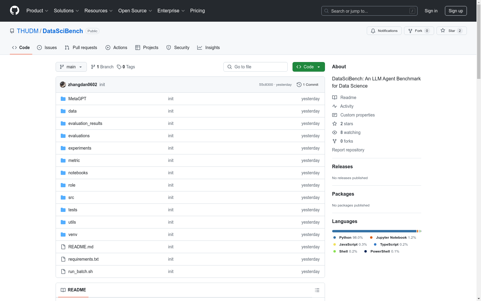The height and width of the screenshot is (301, 481).
Task: Open the evaluations folder icon
Action: point(63,136)
